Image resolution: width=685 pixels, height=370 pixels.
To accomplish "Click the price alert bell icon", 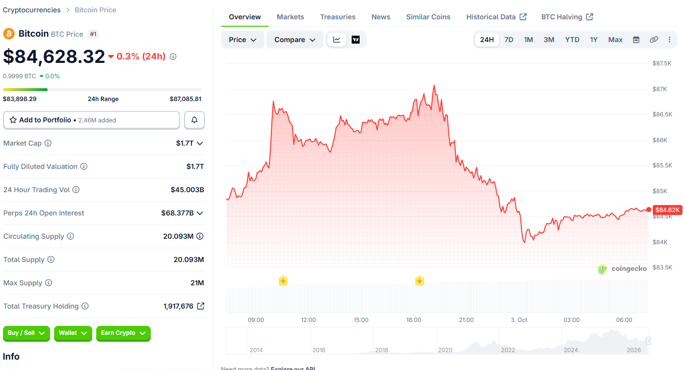I will tap(194, 120).
